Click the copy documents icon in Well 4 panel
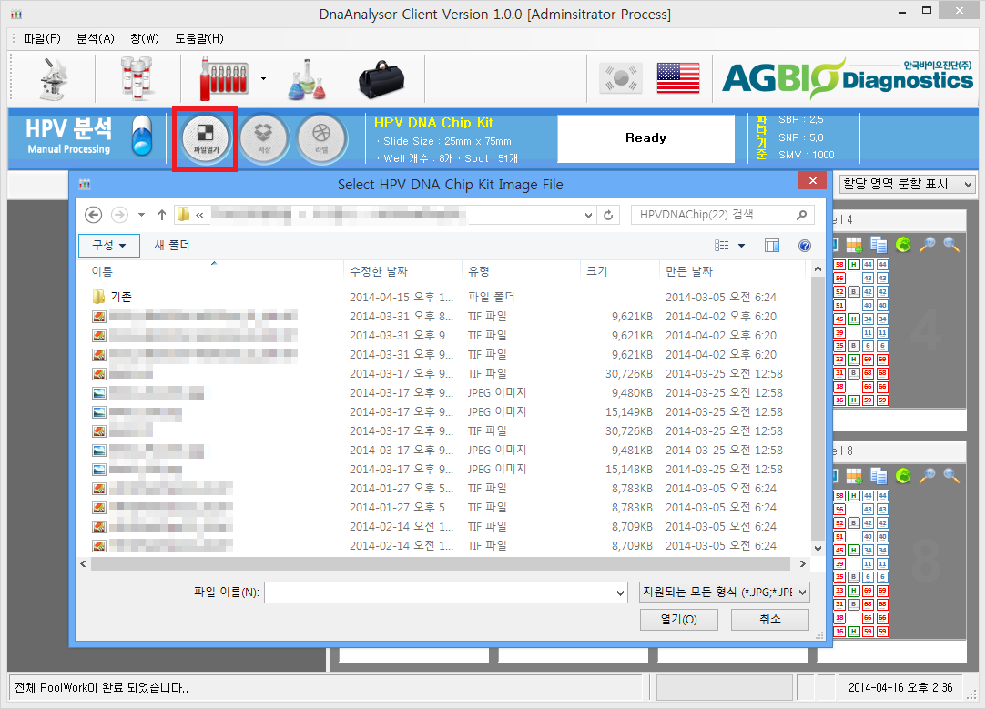Screen dimensions: 986x709 pos(879,245)
